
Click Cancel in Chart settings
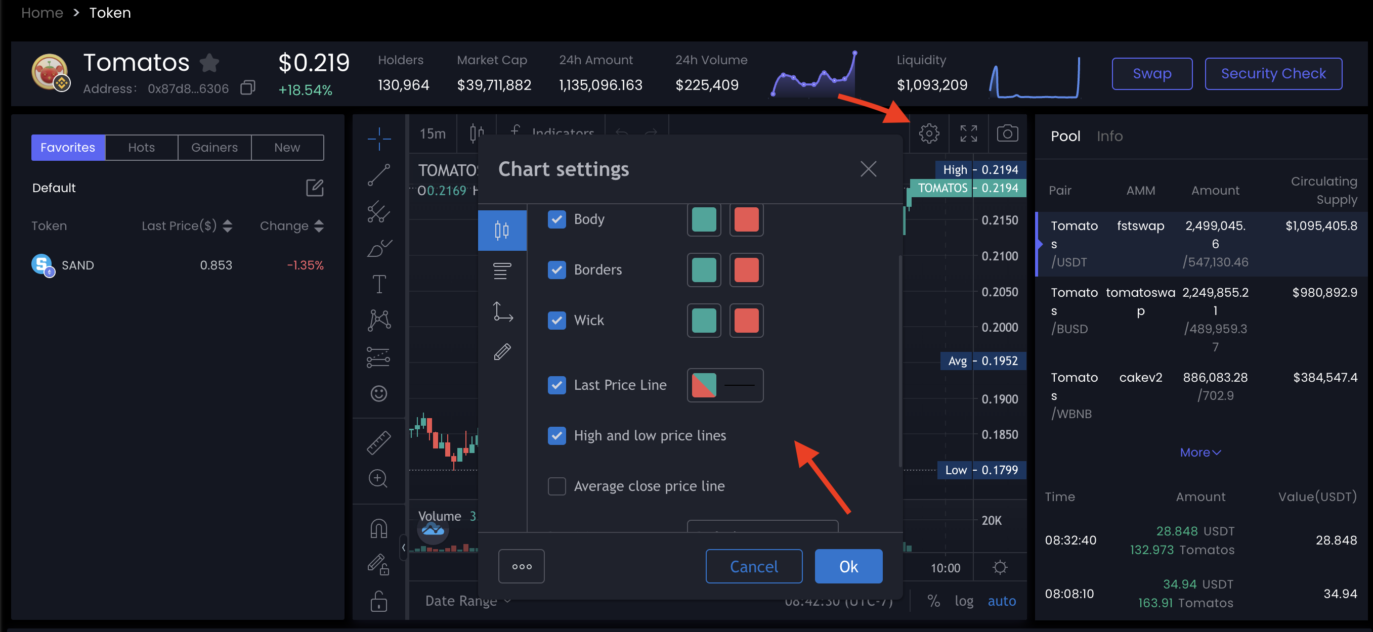753,566
